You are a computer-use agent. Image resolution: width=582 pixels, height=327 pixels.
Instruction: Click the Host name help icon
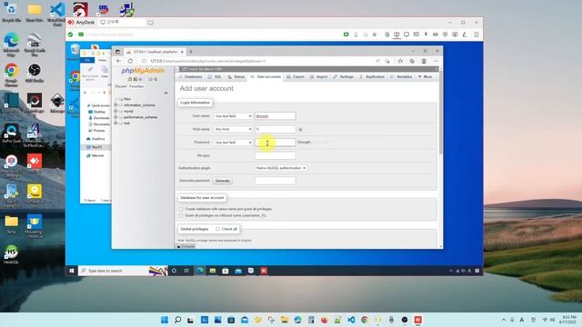coord(300,129)
